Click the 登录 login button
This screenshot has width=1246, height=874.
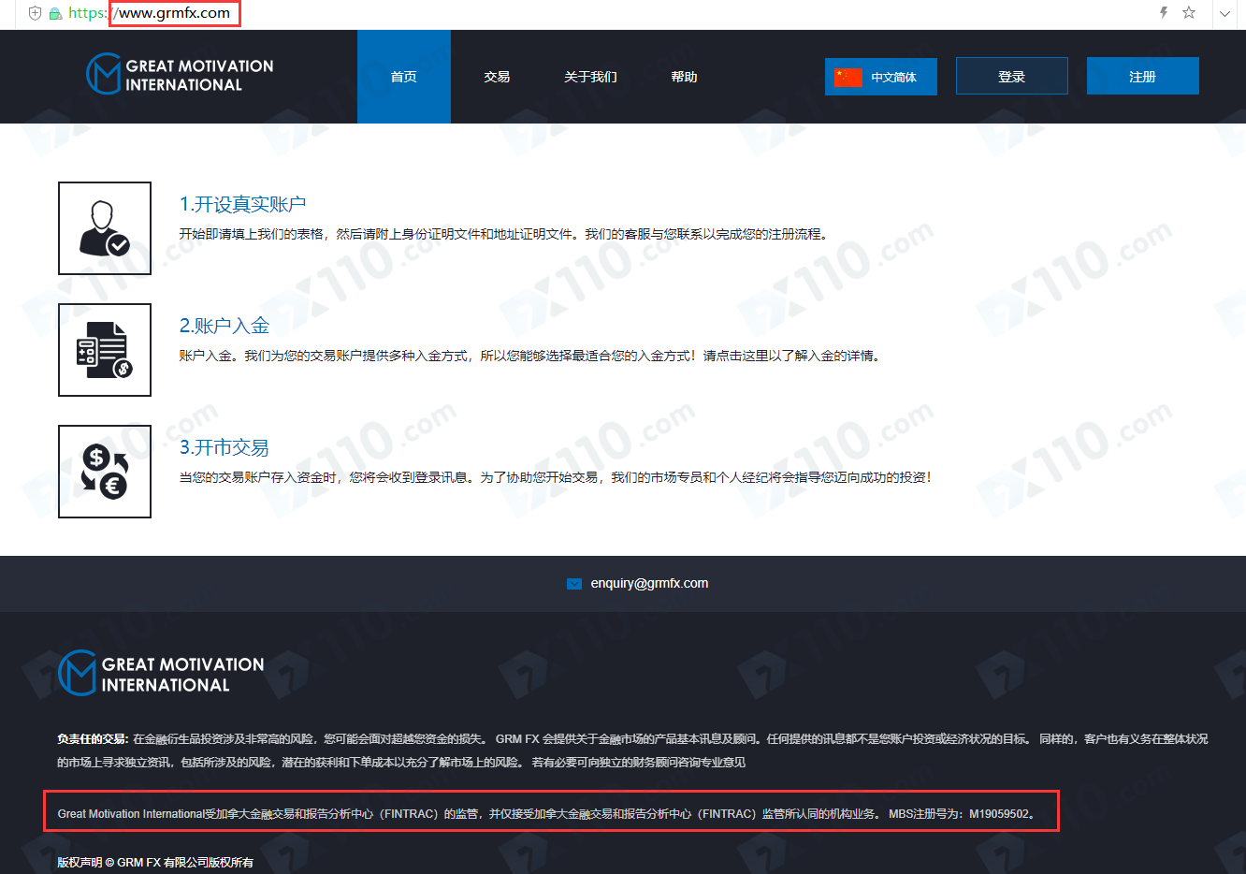1012,77
